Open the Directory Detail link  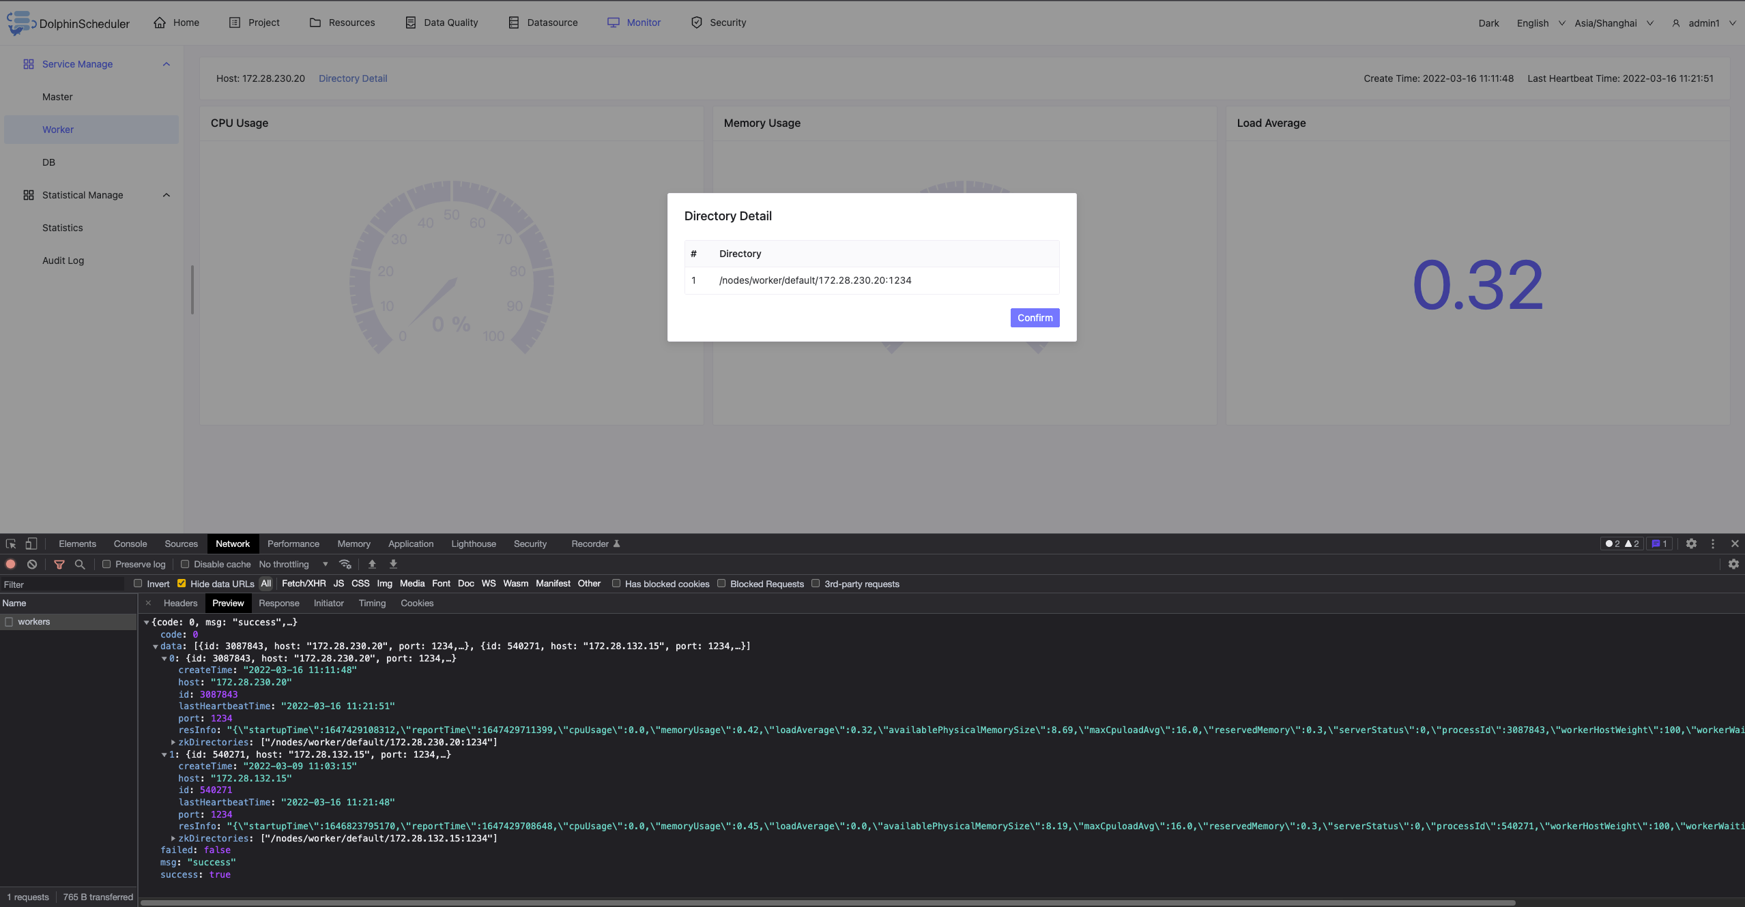(352, 78)
